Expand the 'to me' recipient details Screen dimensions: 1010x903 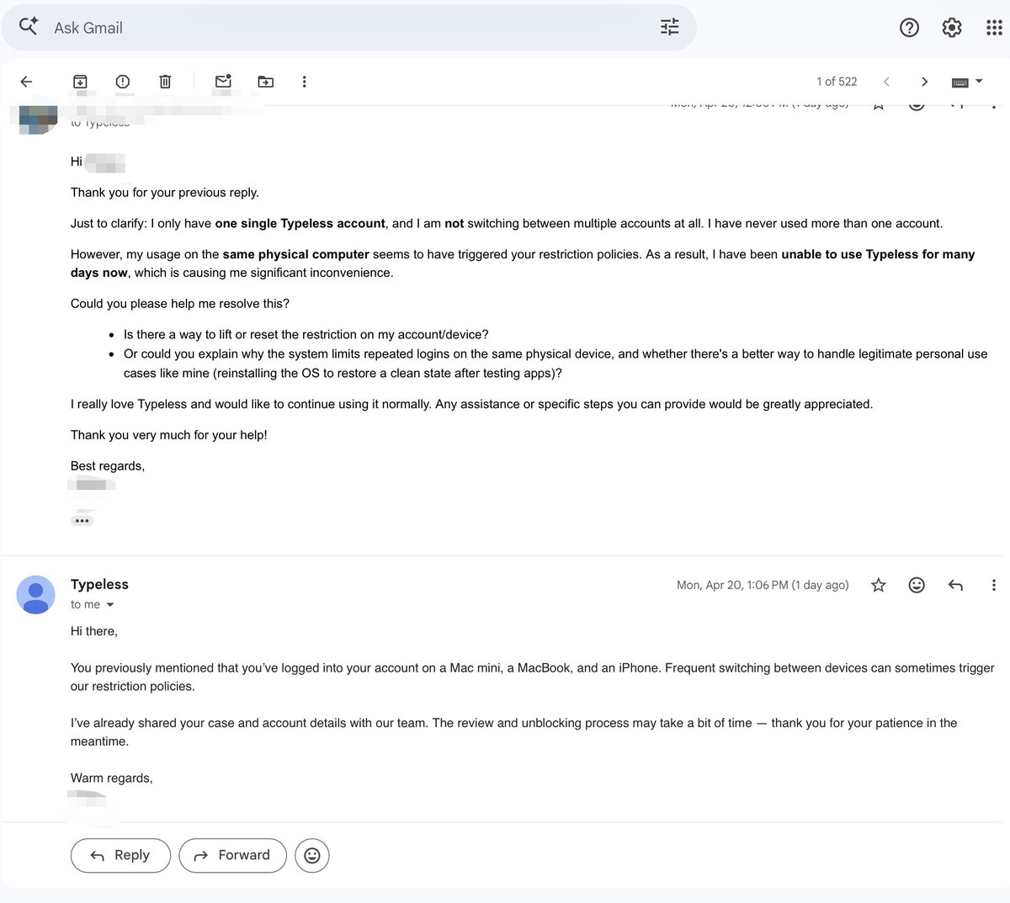pos(109,605)
